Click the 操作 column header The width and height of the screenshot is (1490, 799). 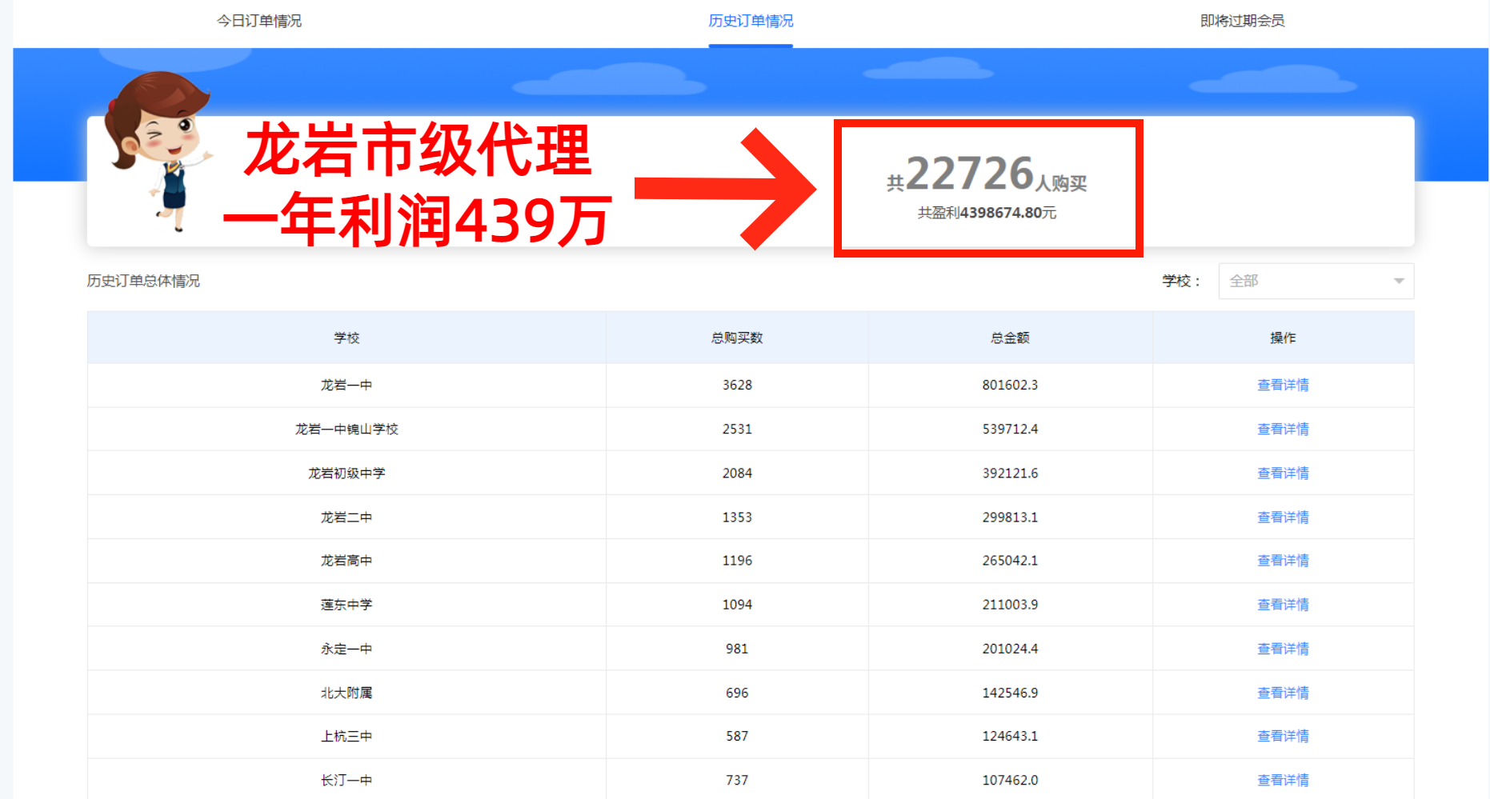click(1283, 338)
